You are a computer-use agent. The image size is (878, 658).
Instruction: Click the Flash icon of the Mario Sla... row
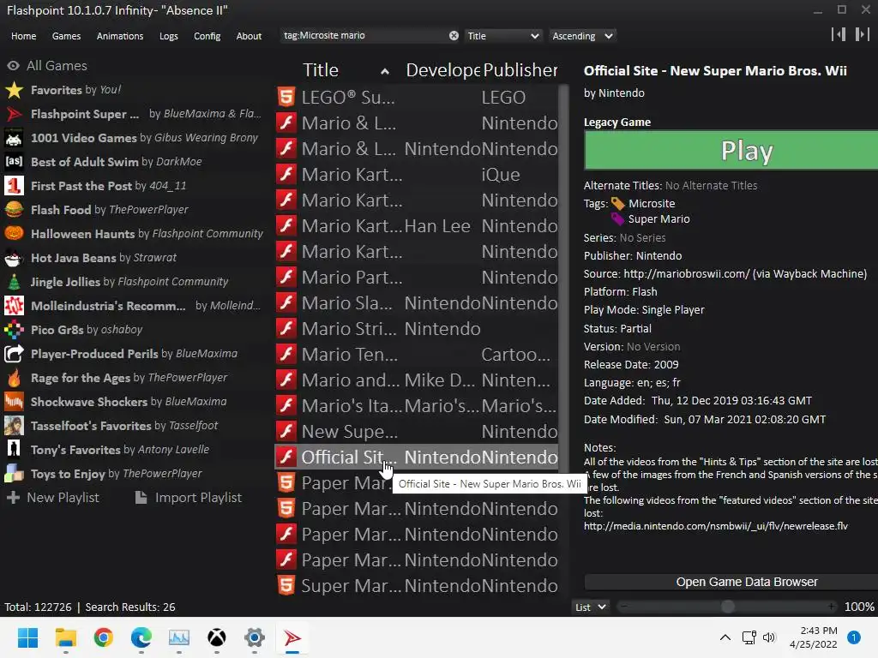286,302
